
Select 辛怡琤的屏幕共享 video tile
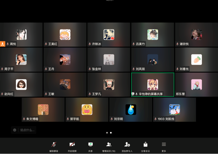click(x=153, y=85)
